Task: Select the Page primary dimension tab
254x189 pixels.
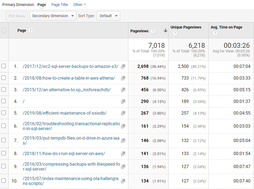Action: click(42, 5)
